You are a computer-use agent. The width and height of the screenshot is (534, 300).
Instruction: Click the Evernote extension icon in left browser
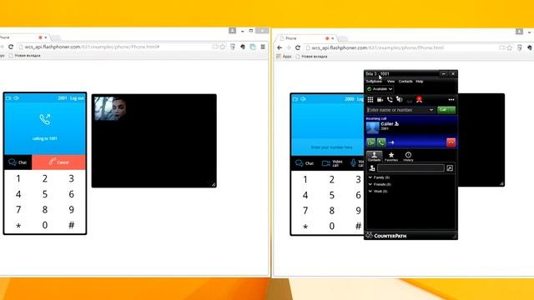point(243,47)
